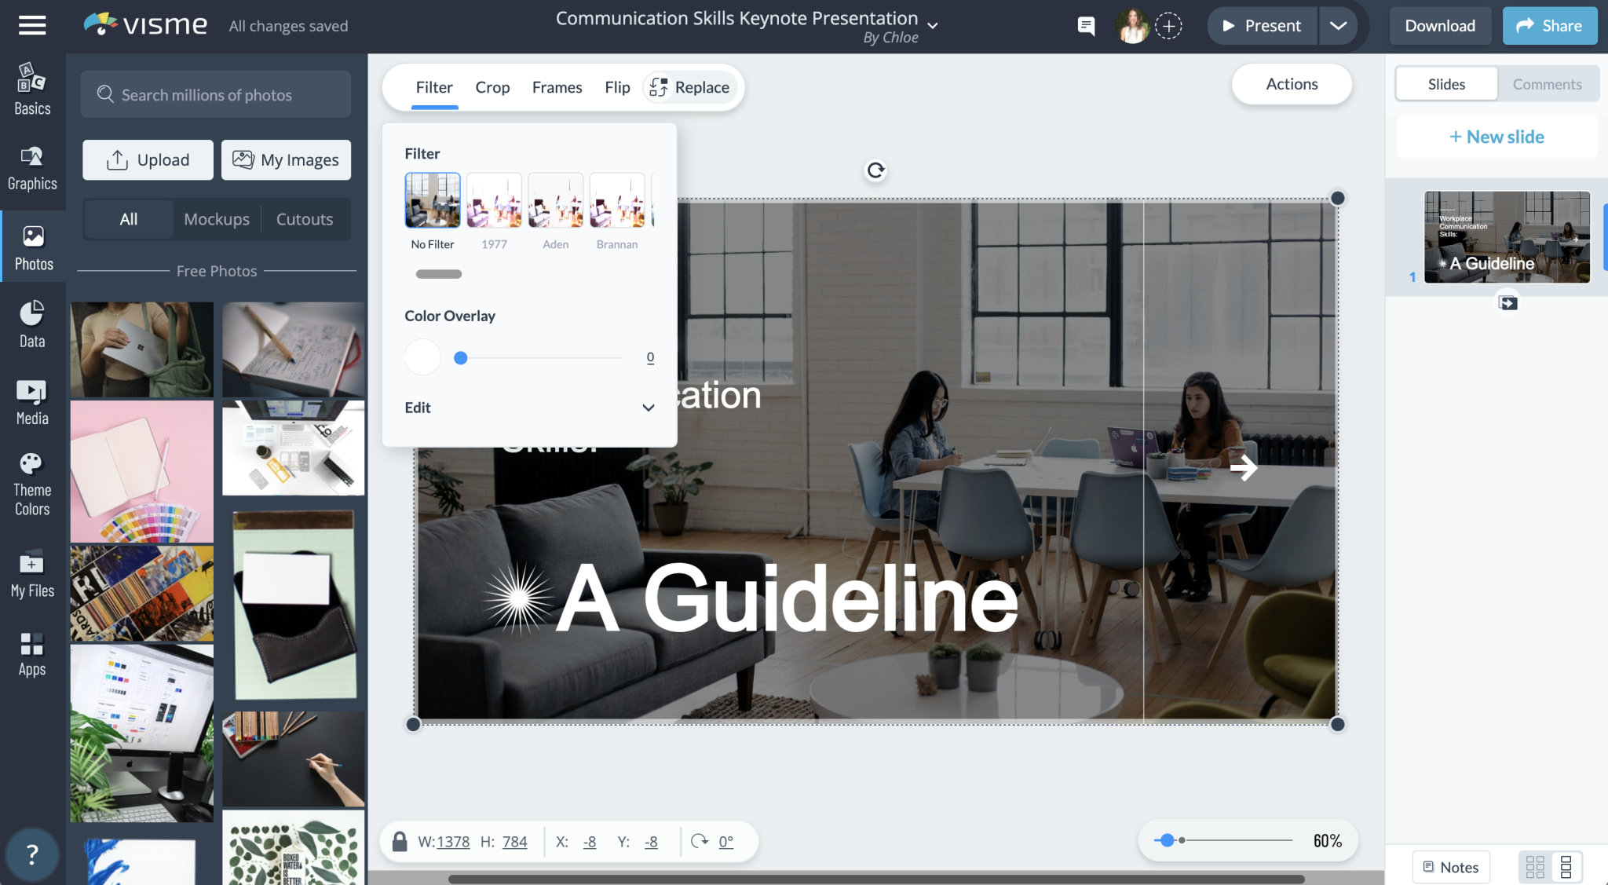This screenshot has width=1608, height=885.
Task: Select slide 1 thumbnail in the slides panel
Action: point(1507,236)
